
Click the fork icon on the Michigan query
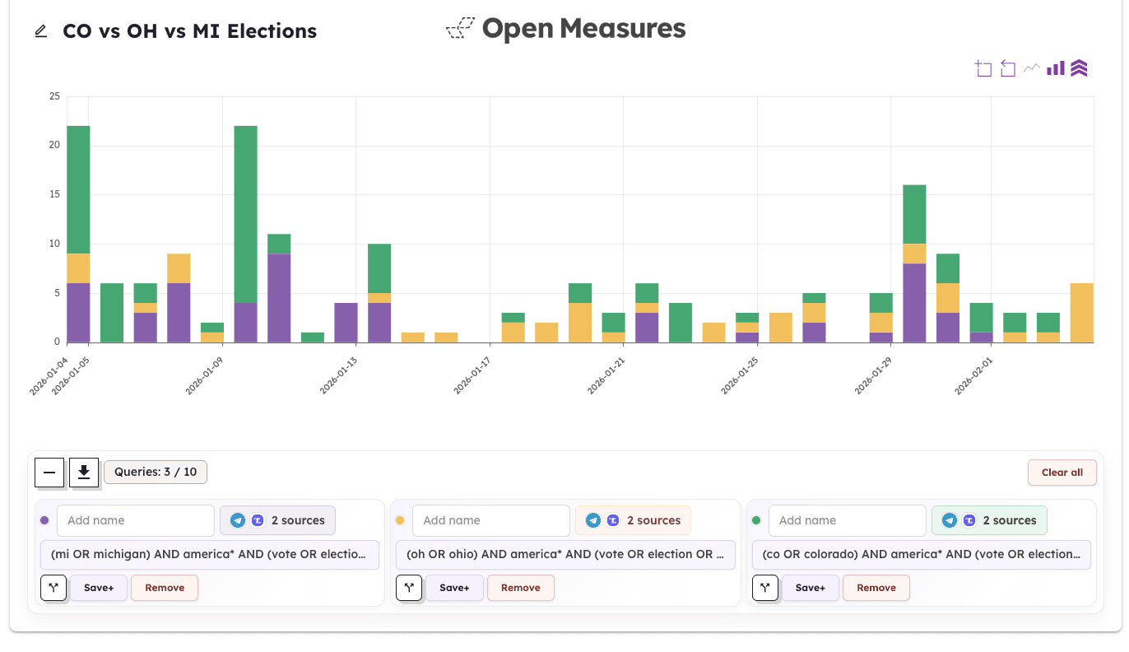pyautogui.click(x=53, y=587)
